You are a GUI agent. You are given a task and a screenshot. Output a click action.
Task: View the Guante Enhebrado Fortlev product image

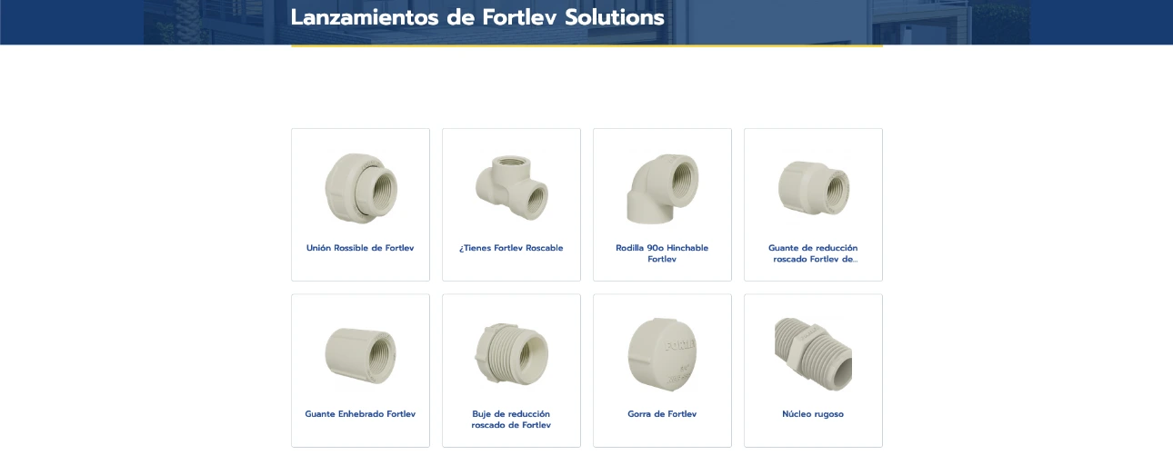[x=360, y=354]
